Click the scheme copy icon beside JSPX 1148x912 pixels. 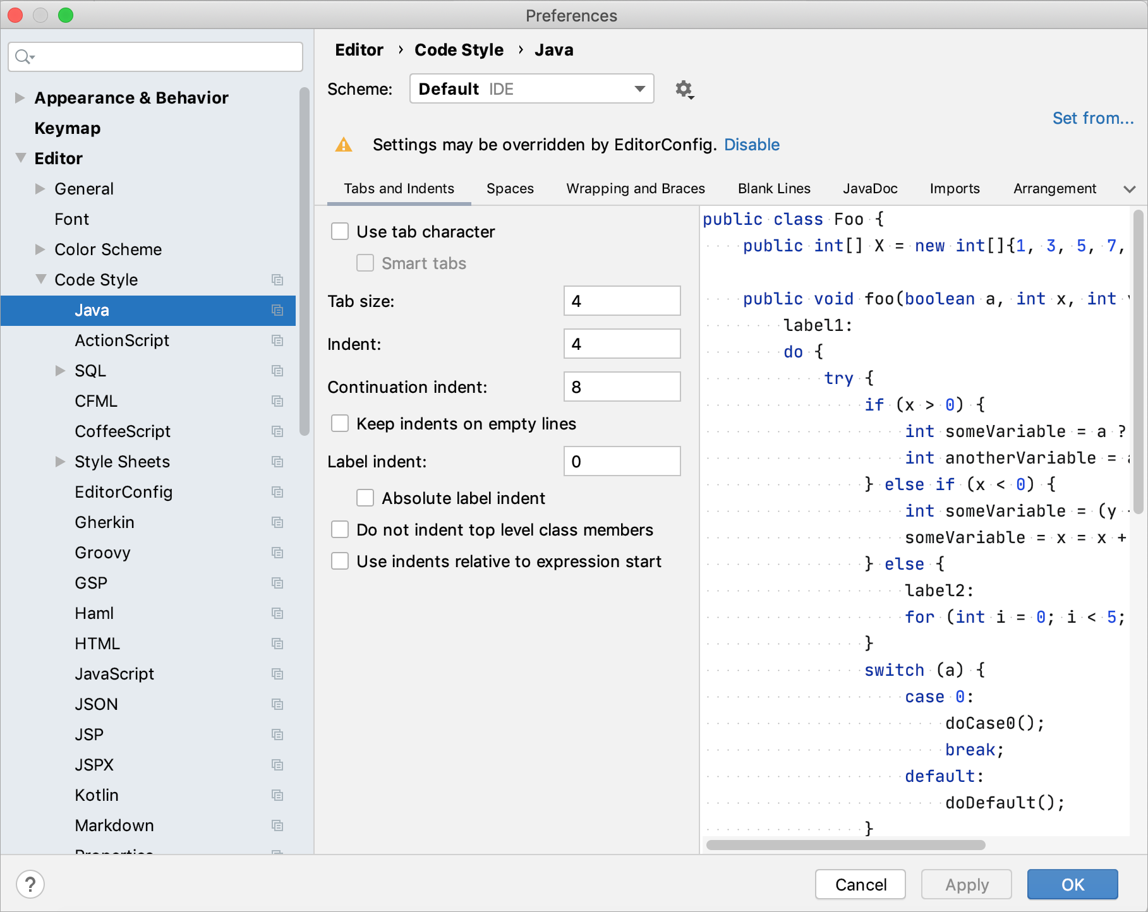click(277, 765)
